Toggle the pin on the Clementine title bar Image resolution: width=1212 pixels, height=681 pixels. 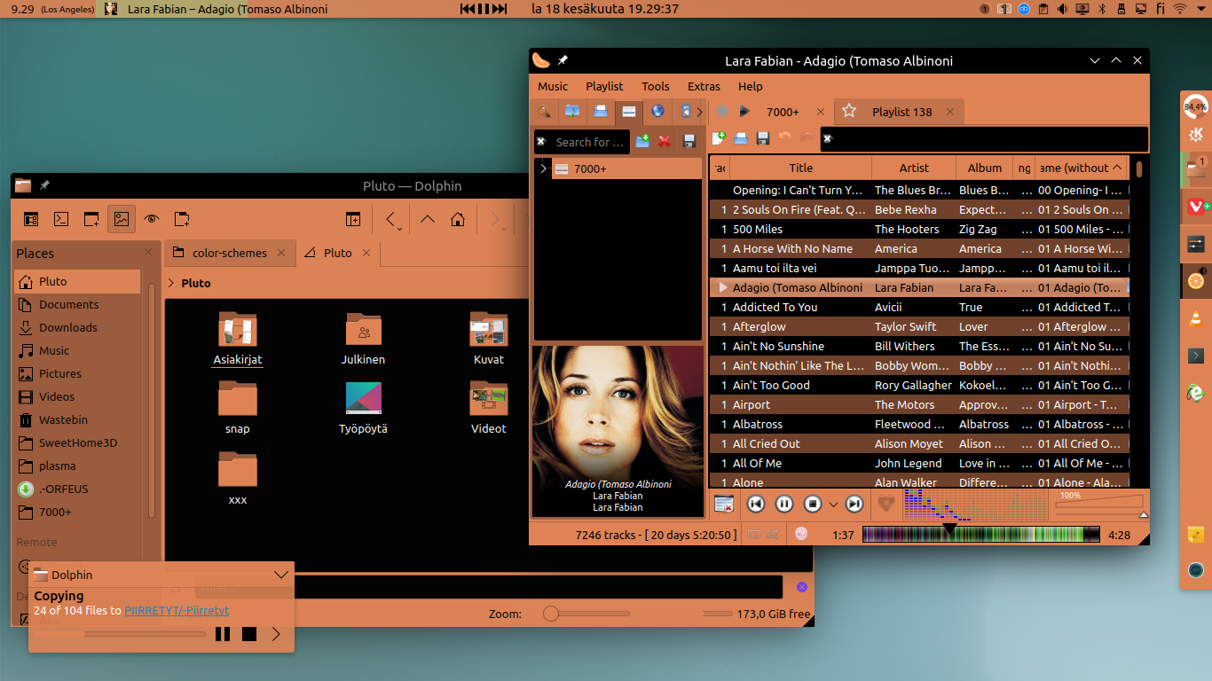point(563,60)
